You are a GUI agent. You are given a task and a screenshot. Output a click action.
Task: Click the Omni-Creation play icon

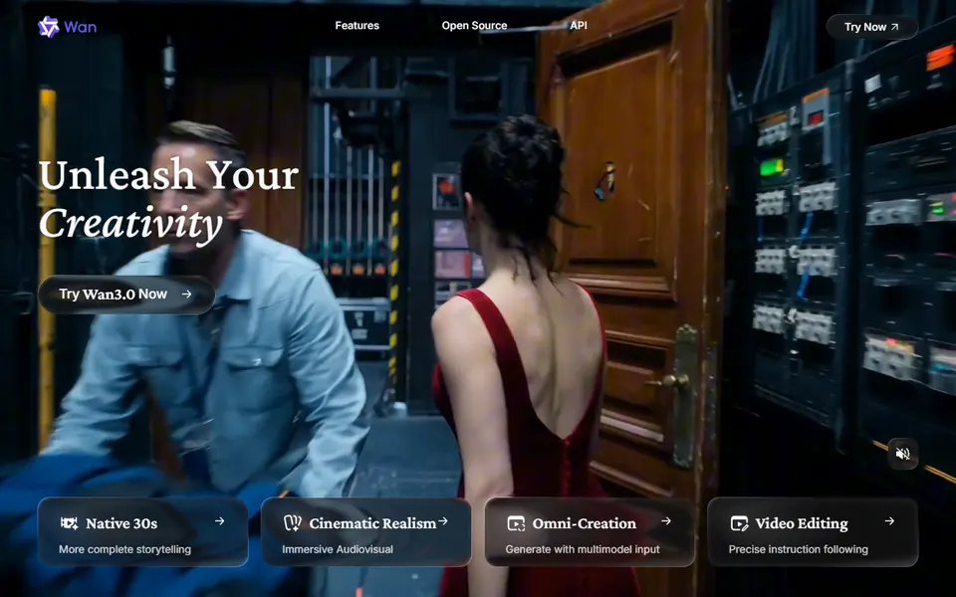[x=516, y=523]
